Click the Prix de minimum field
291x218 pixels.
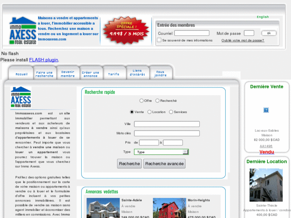[149, 142]
